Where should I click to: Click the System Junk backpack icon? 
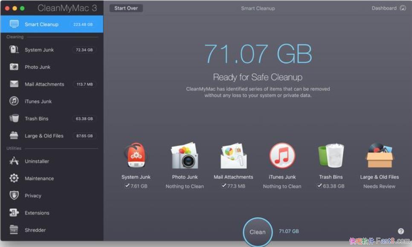point(136,156)
